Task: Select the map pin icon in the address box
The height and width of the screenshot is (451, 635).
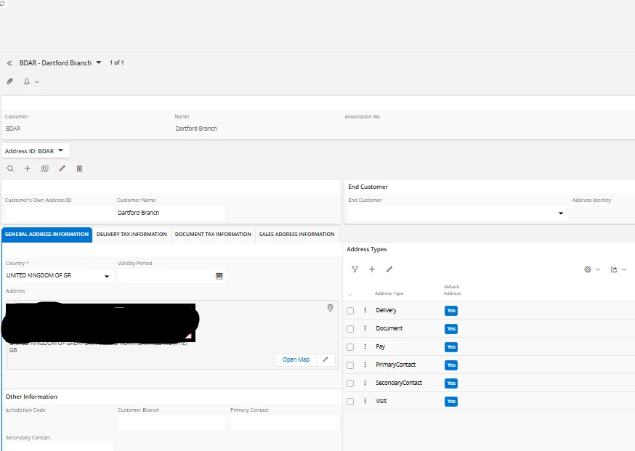Action: (330, 308)
